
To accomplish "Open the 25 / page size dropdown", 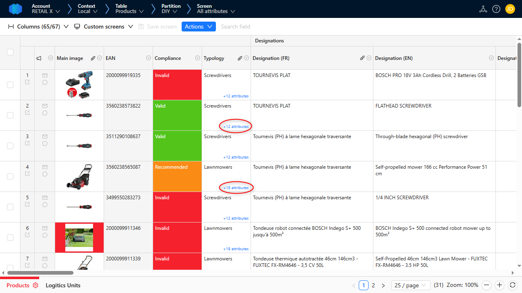I will pyautogui.click(x=411, y=285).
